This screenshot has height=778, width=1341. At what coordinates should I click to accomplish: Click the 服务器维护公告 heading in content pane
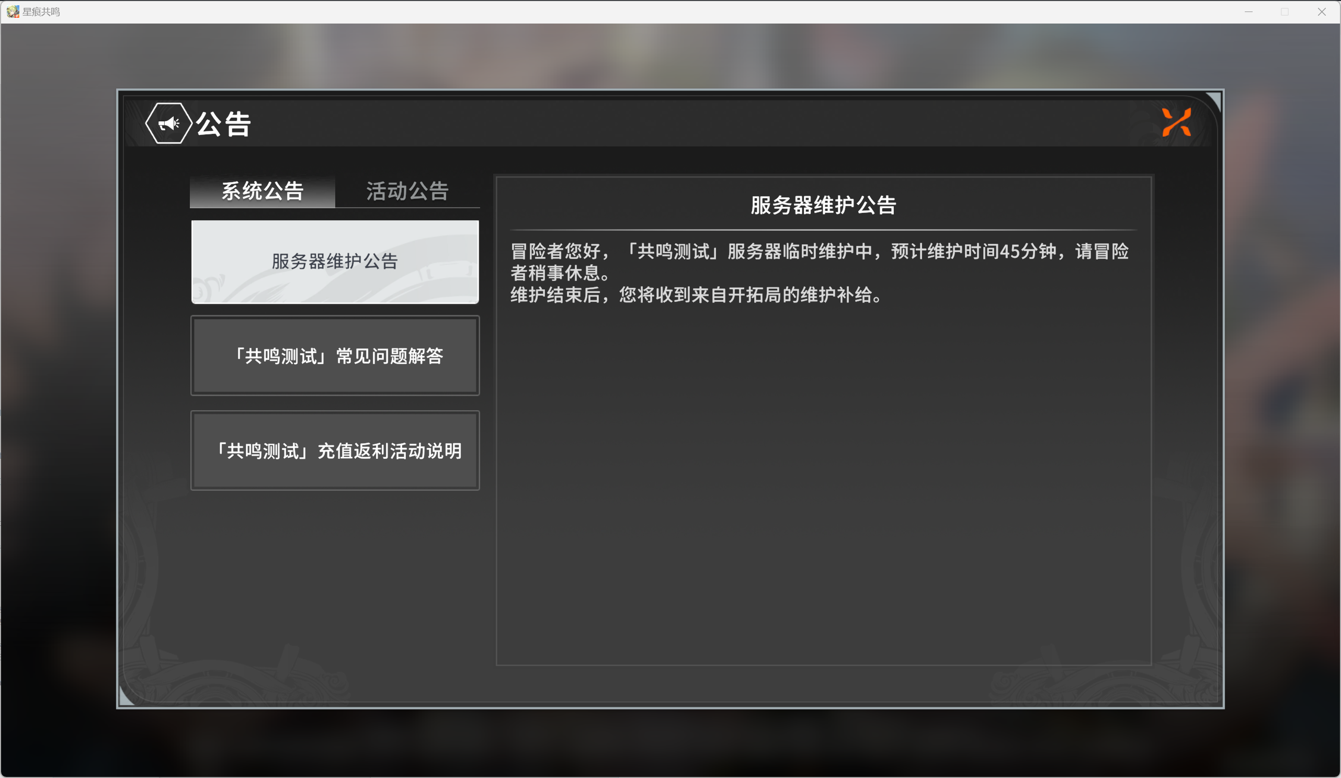(x=823, y=205)
